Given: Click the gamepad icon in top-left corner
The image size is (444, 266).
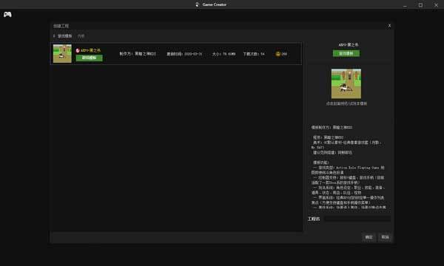Looking at the screenshot, I should 7,15.
